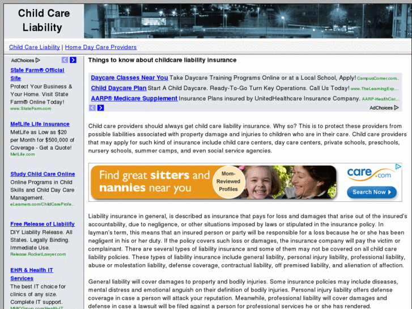
Task: Open Home Day Care Providers link
Action: (101, 47)
